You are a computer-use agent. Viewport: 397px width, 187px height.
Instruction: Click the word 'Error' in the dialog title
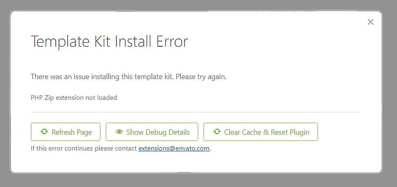click(172, 42)
